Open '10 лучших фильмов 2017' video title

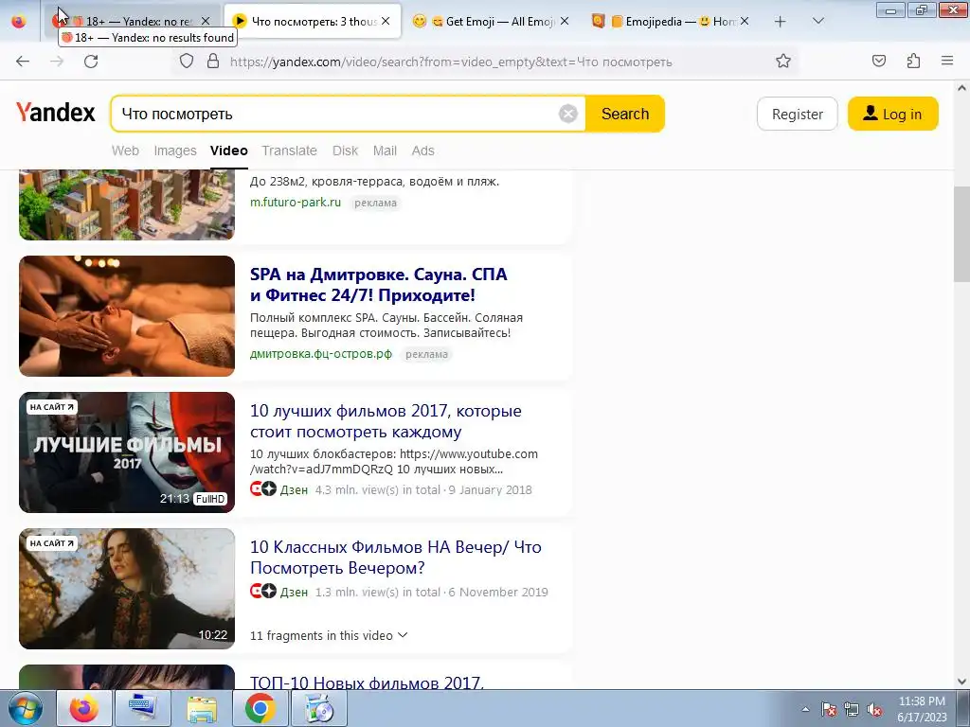click(x=386, y=421)
